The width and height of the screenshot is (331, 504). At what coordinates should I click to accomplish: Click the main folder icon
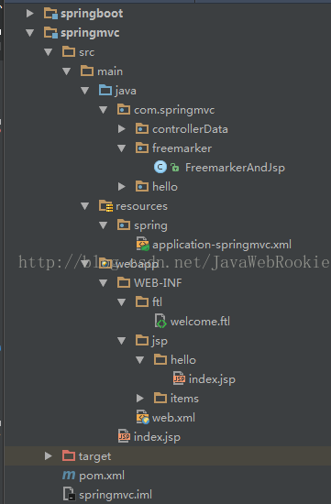coord(87,71)
